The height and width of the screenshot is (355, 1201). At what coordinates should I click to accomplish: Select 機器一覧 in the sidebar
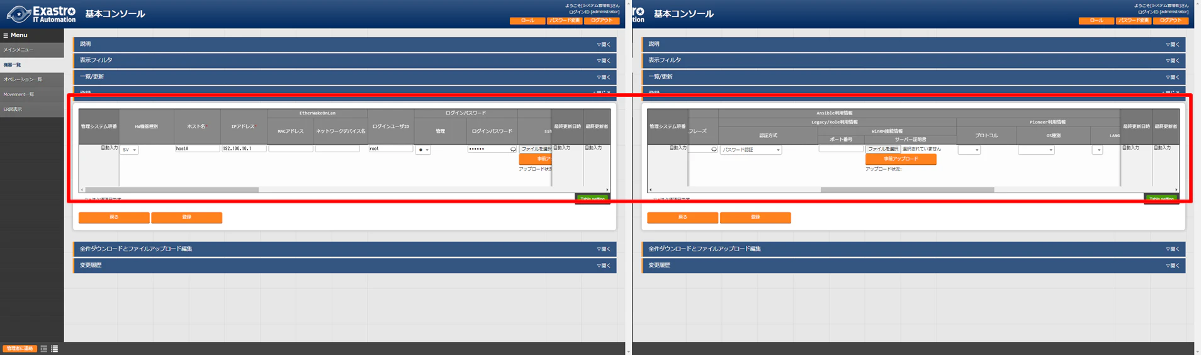click(31, 65)
